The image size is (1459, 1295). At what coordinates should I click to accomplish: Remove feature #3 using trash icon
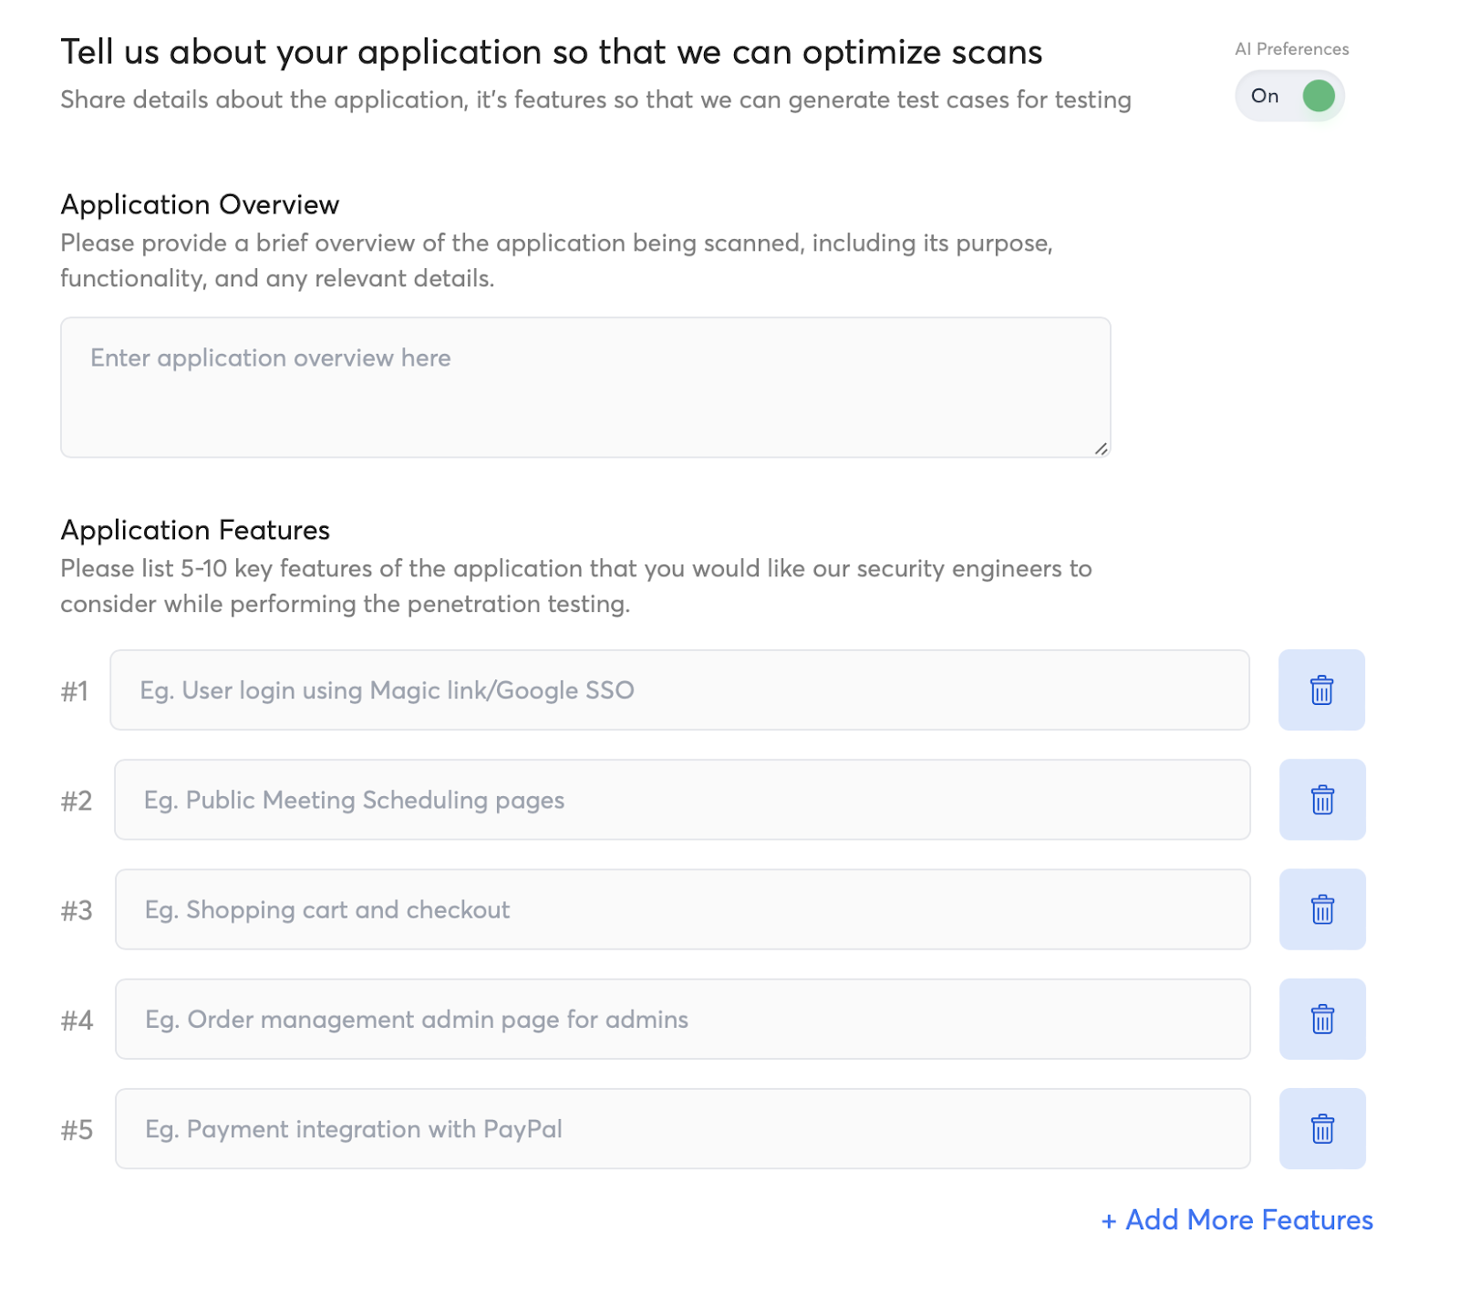pyautogui.click(x=1322, y=909)
